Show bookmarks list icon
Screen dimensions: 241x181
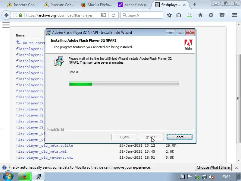tap(179, 15)
